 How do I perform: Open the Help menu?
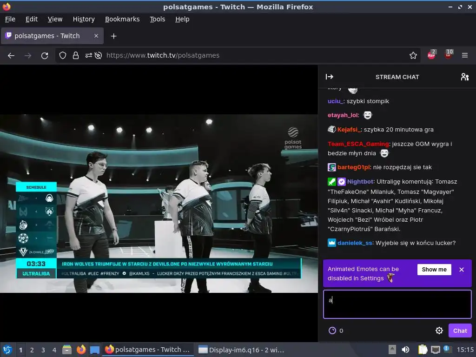[x=182, y=19]
